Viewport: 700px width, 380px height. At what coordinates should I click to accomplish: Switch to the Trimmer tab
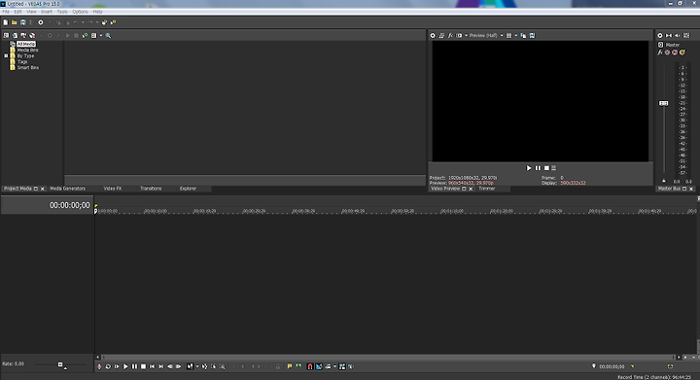(487, 189)
